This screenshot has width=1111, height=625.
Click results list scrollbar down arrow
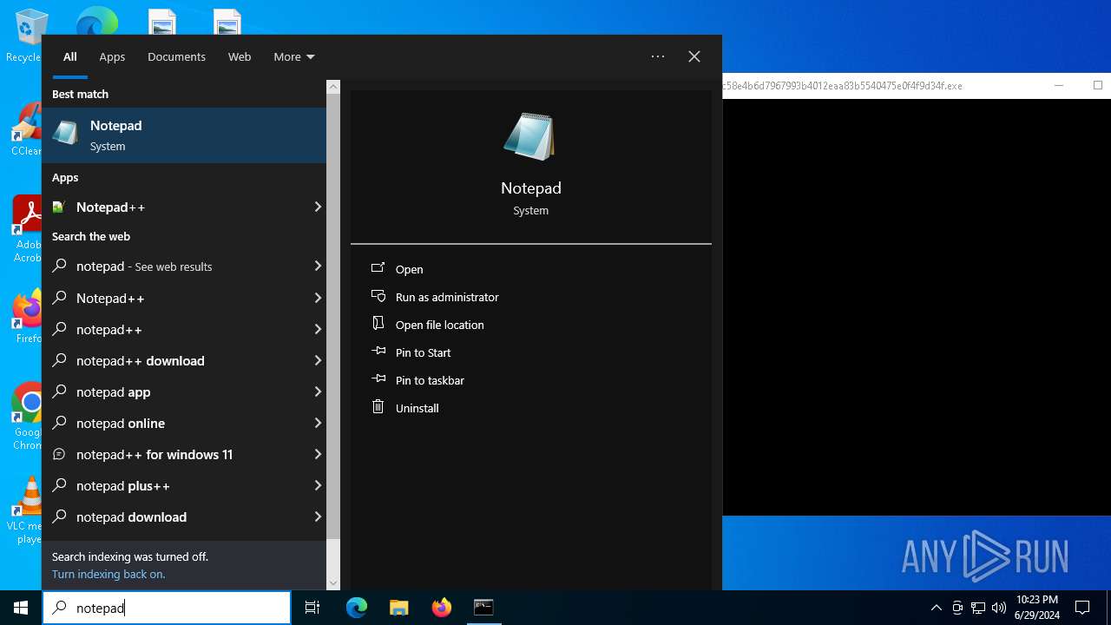click(x=333, y=583)
